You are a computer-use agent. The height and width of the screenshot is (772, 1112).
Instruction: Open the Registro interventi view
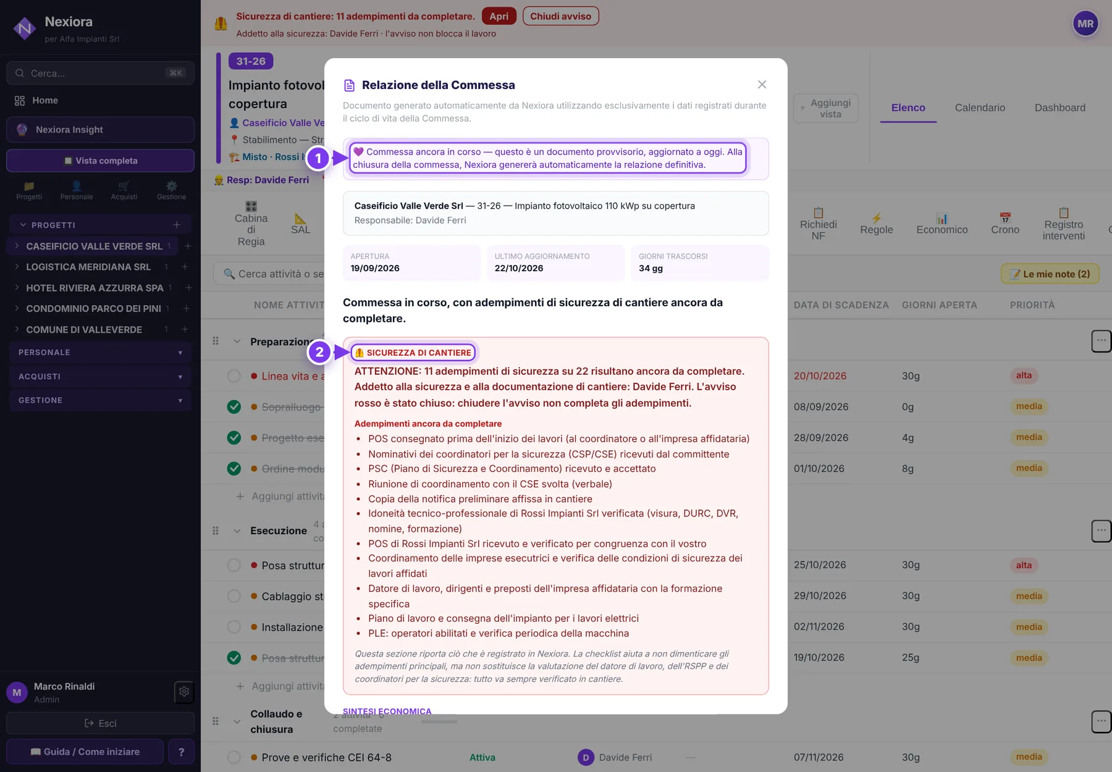1064,224
